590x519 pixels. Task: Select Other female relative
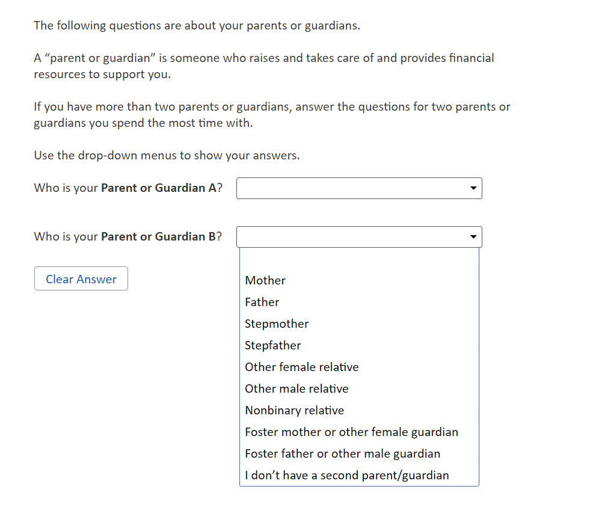(x=302, y=367)
